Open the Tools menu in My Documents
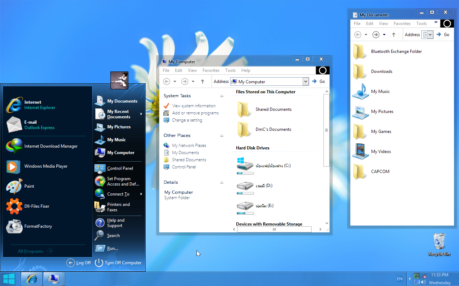Viewport: 459px width, 286px height. 421,24
